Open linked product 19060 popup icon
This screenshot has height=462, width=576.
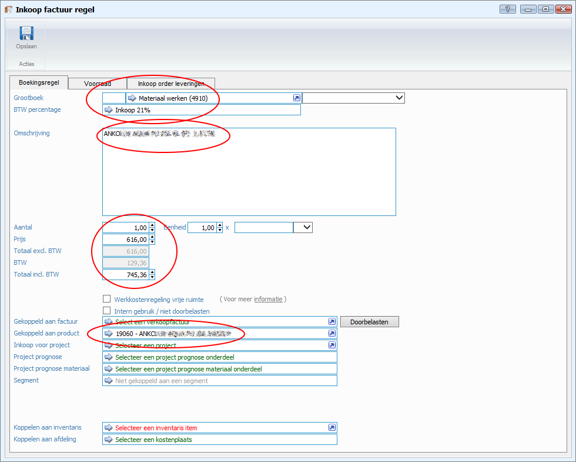(332, 334)
